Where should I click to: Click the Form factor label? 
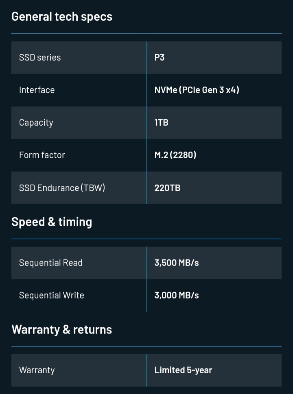42,155
